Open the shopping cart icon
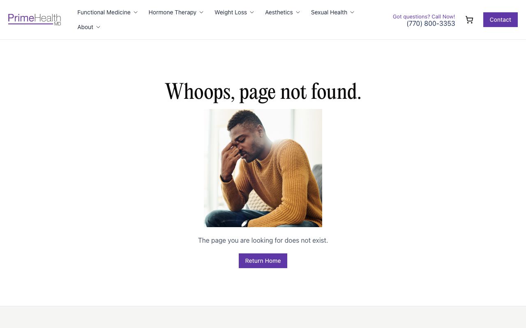Image resolution: width=526 pixels, height=328 pixels. [x=469, y=20]
